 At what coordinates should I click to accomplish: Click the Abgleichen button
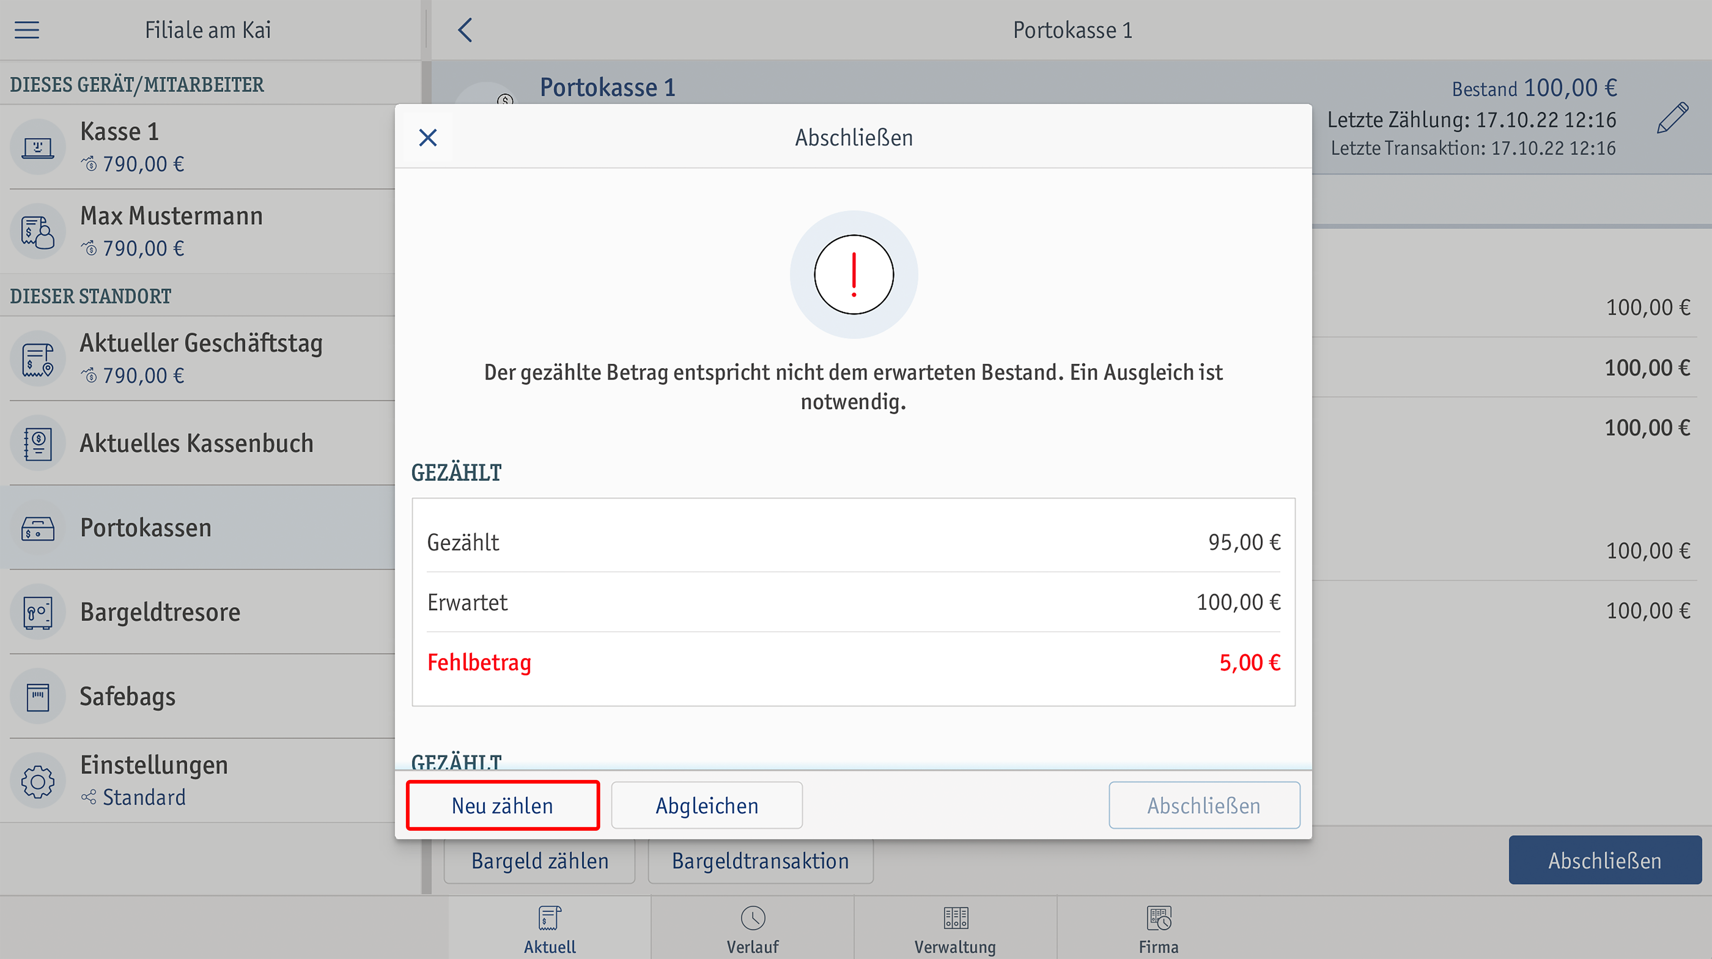tap(707, 805)
